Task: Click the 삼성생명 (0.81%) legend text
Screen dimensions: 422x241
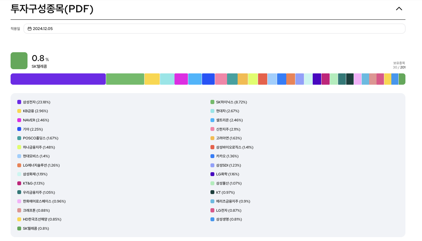Action: click(229, 219)
